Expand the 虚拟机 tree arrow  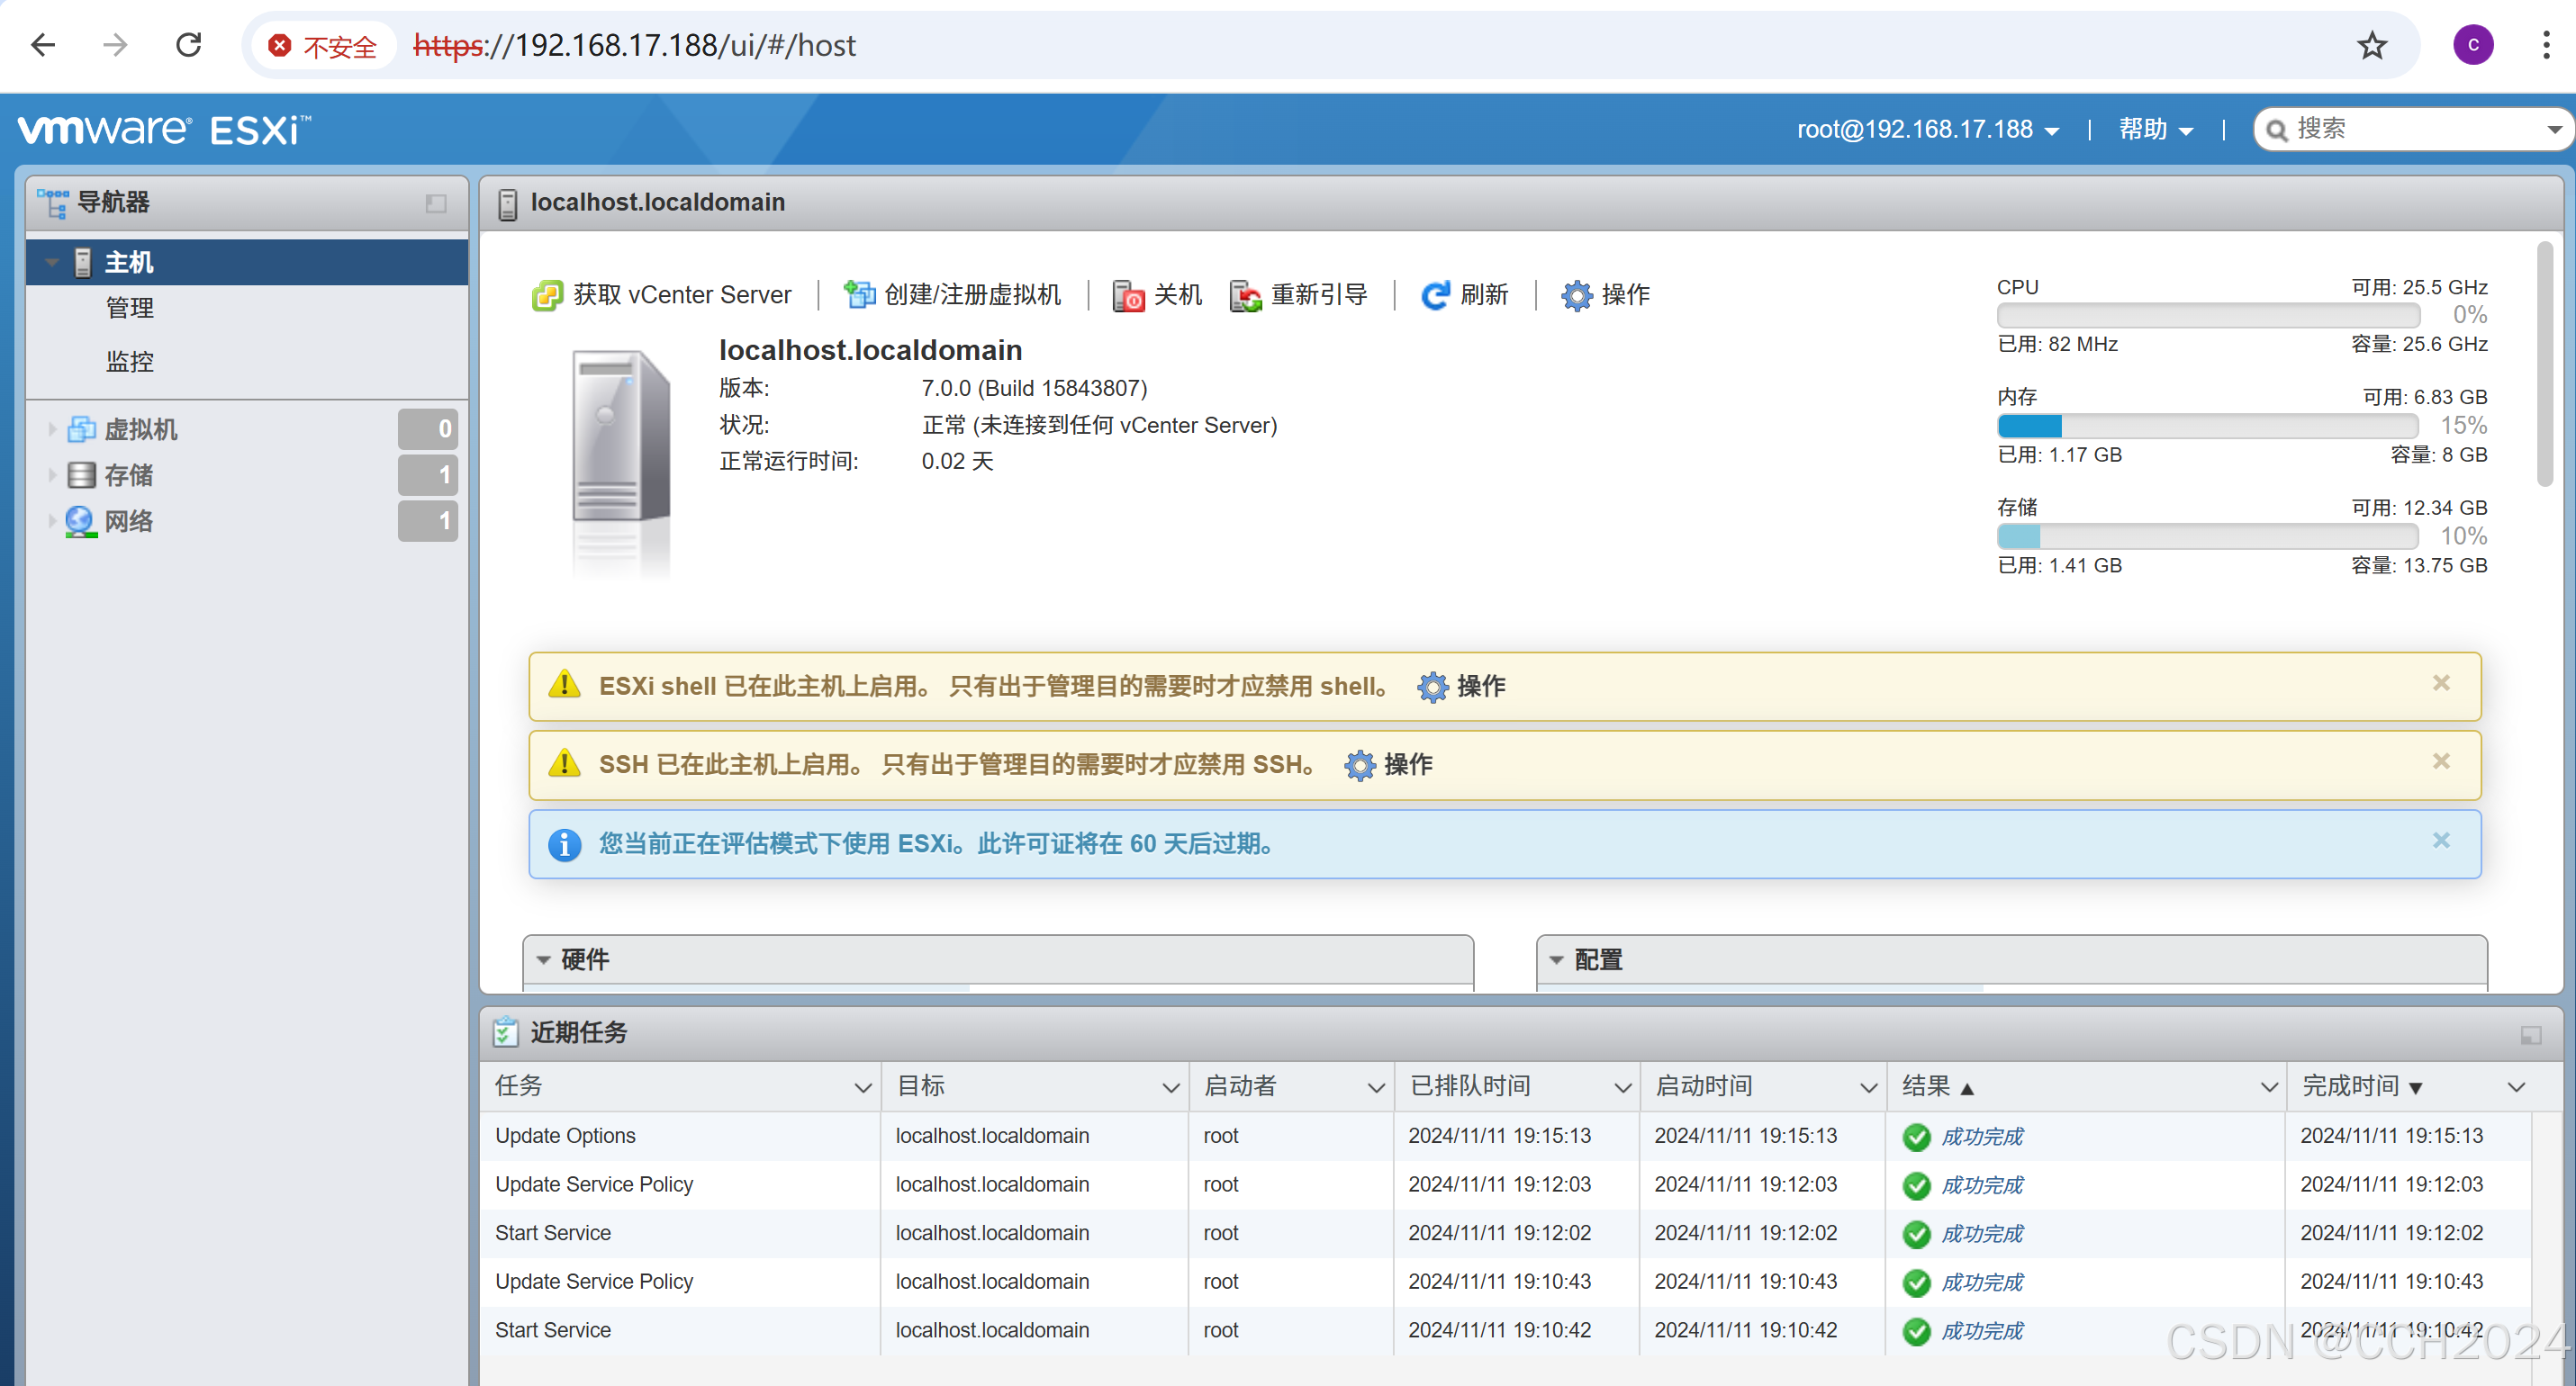[x=52, y=428]
